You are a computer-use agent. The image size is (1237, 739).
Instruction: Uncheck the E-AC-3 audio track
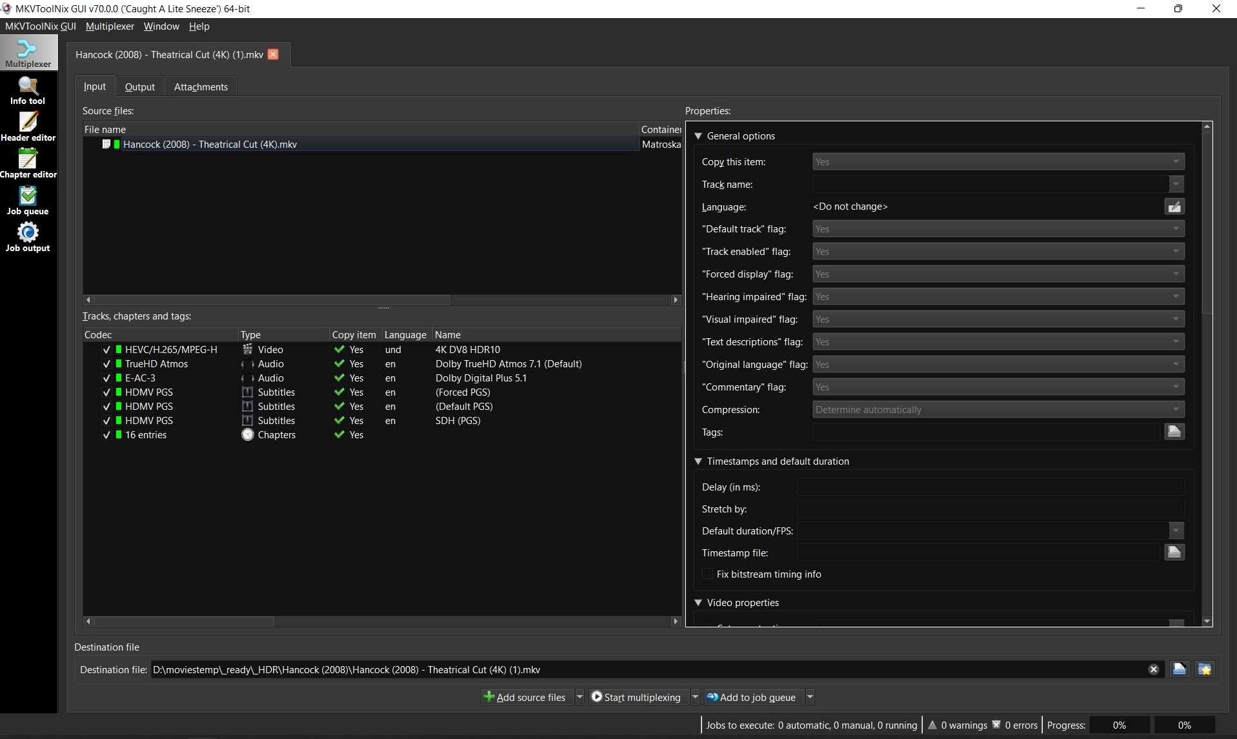pyautogui.click(x=106, y=378)
